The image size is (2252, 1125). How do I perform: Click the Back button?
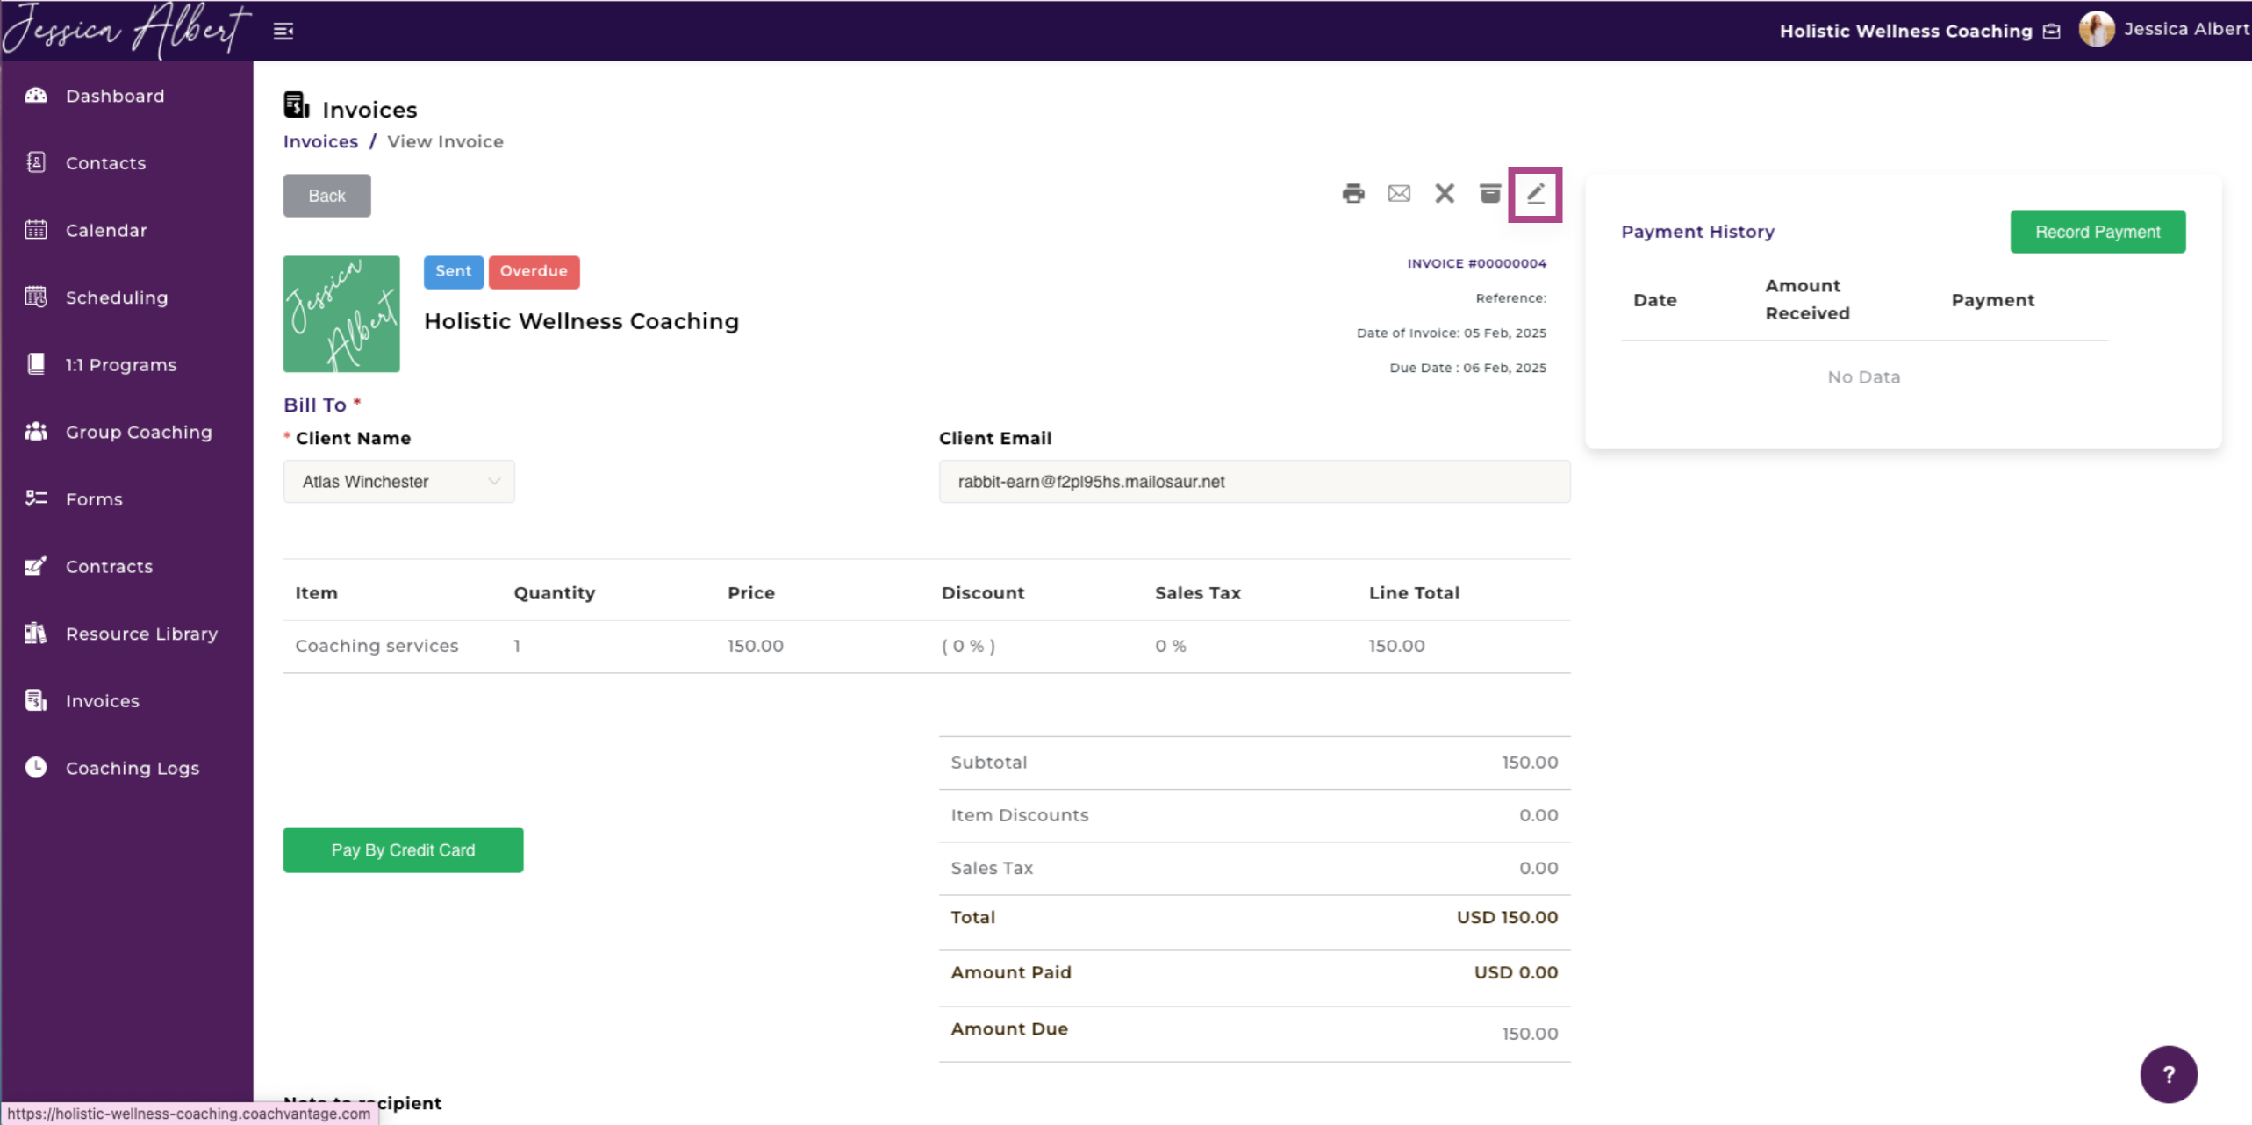tap(326, 196)
